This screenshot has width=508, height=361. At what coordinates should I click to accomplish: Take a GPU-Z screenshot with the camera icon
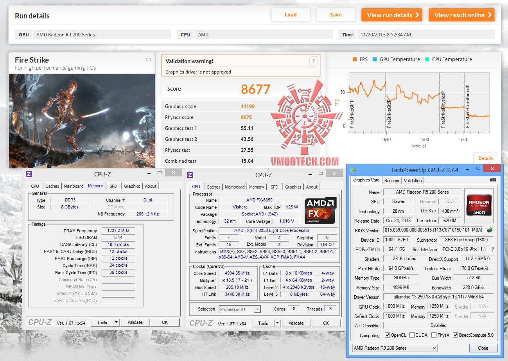pyautogui.click(x=493, y=180)
